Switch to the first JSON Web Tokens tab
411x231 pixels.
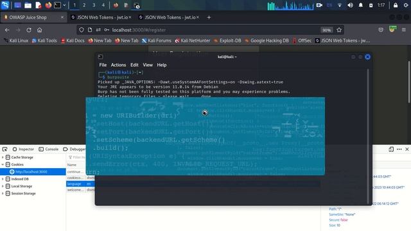click(101, 17)
